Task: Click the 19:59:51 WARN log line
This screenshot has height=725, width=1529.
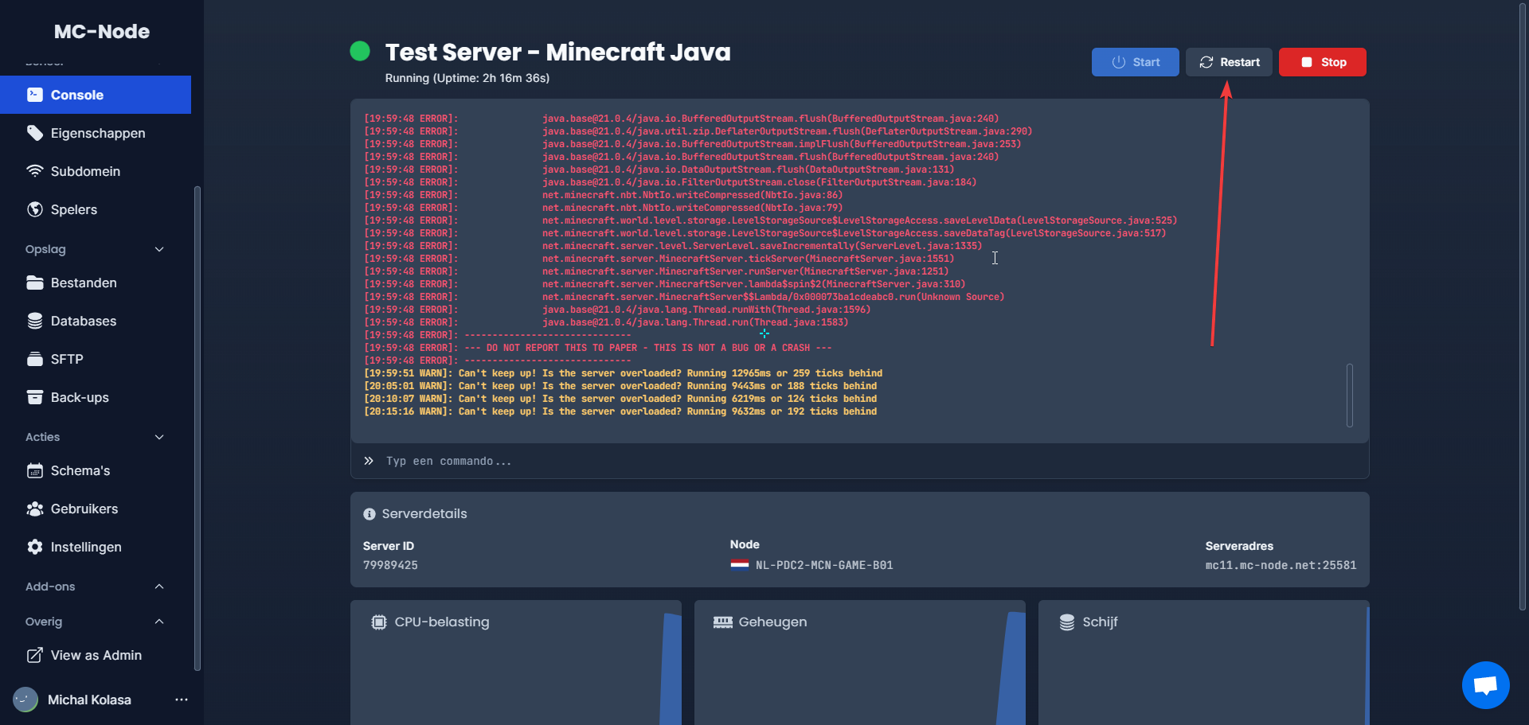Action: (624, 373)
